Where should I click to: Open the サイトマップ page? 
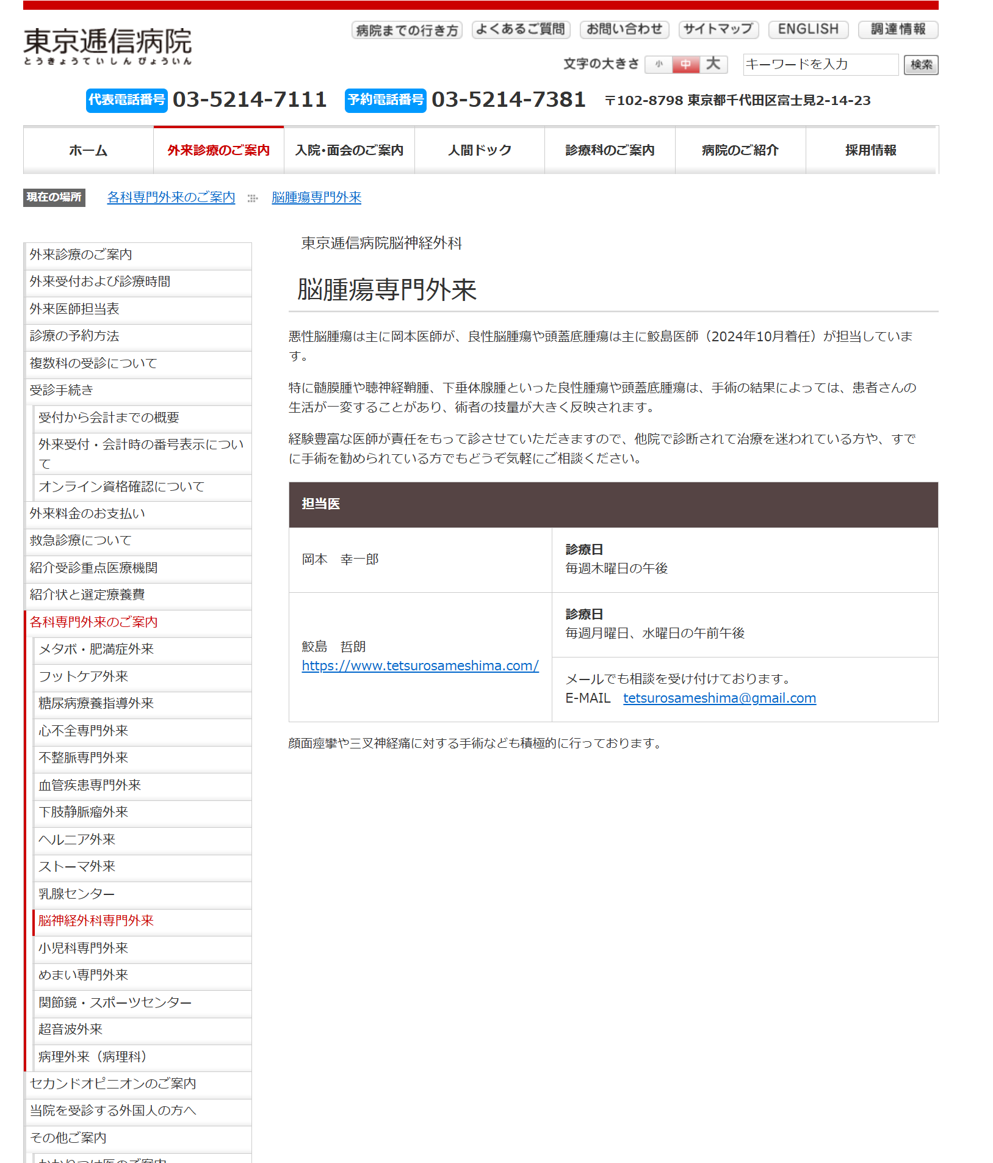(x=718, y=29)
